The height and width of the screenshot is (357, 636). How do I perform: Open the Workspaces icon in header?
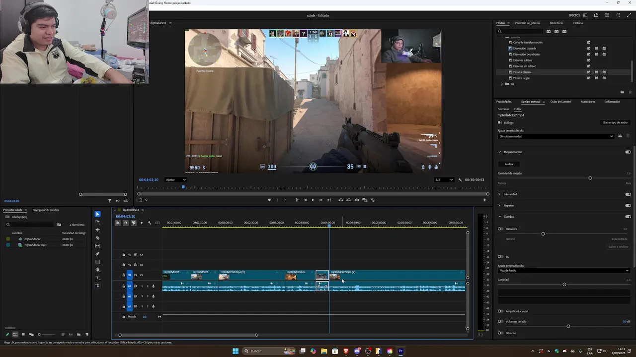585,15
